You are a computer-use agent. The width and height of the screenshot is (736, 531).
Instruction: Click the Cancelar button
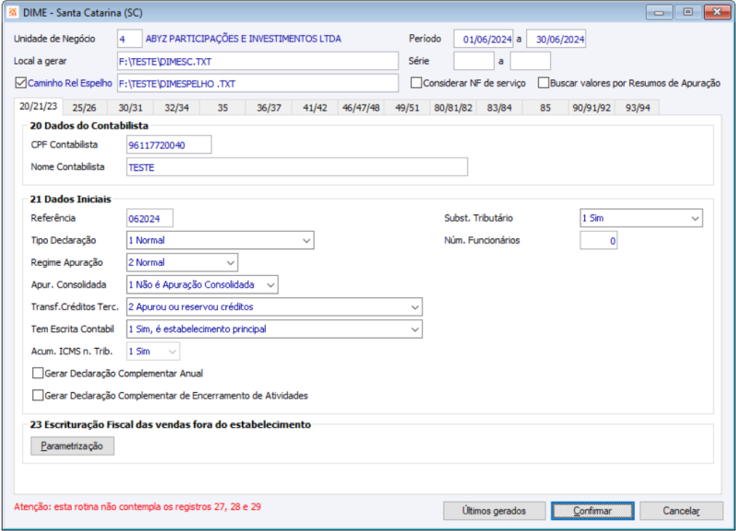point(681,511)
